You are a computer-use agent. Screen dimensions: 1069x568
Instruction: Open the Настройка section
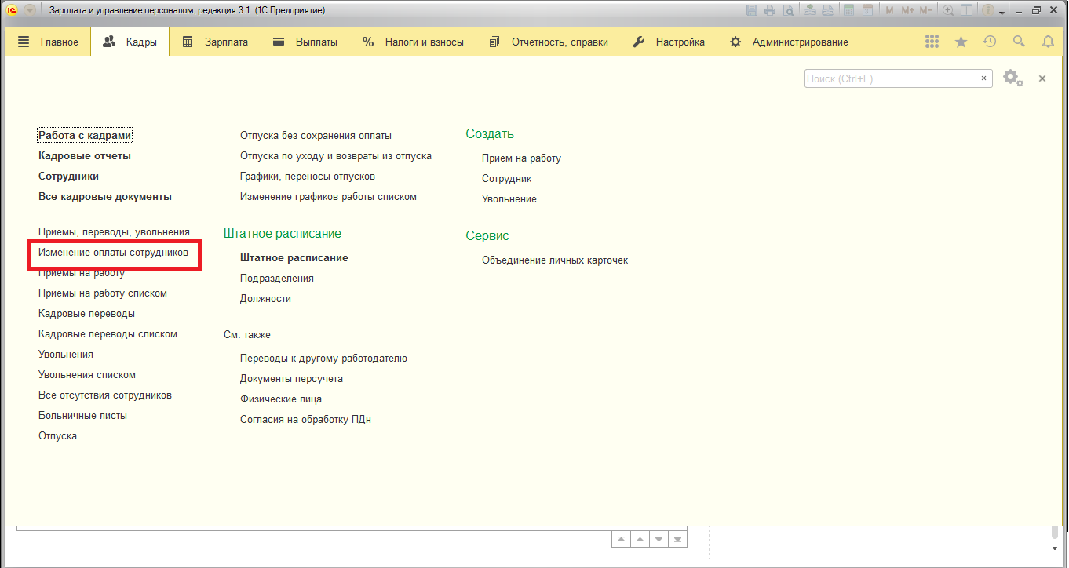click(x=669, y=42)
